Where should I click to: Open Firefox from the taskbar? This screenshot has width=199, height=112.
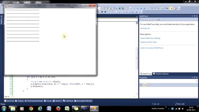point(58,109)
